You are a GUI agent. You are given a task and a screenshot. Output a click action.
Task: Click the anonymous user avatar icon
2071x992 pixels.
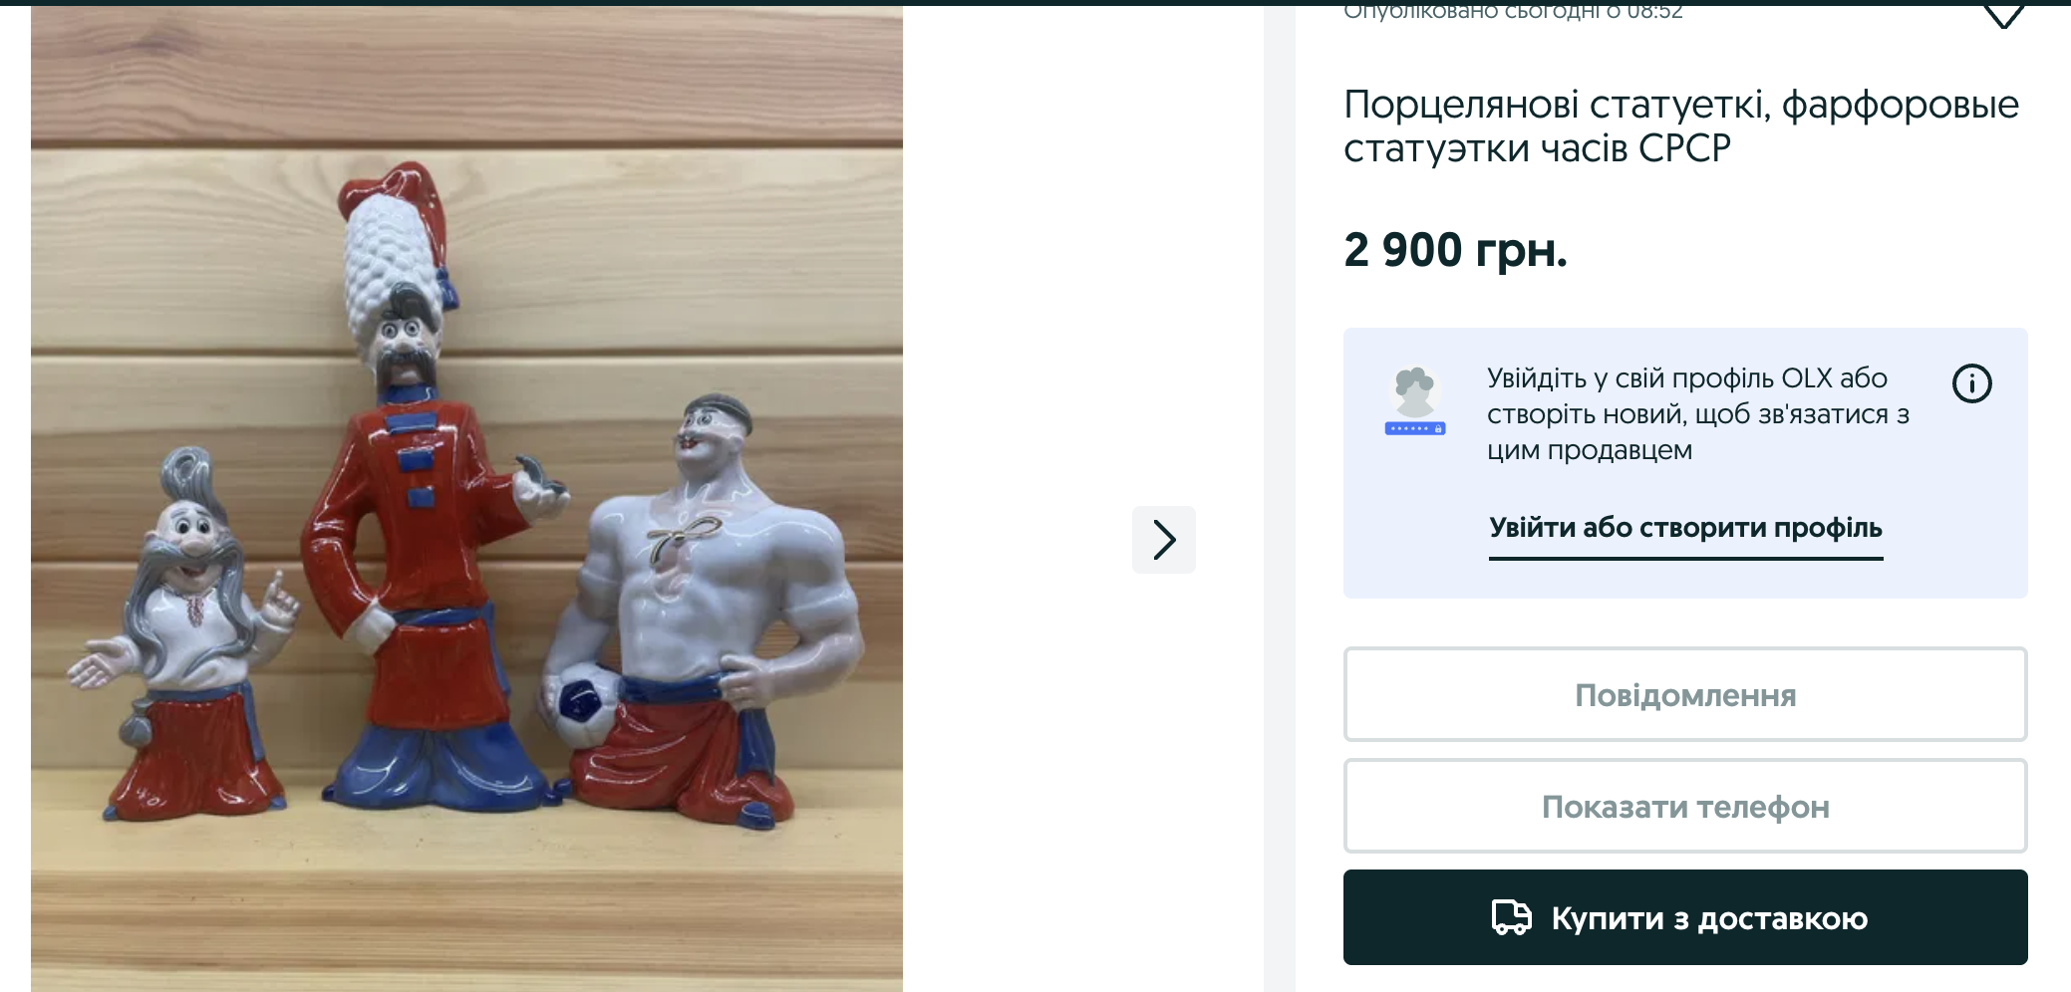[1414, 401]
